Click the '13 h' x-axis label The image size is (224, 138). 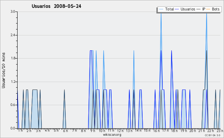(x=129, y=131)
